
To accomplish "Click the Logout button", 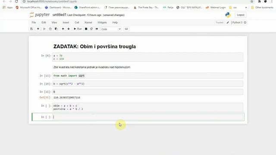I will (241, 15).
